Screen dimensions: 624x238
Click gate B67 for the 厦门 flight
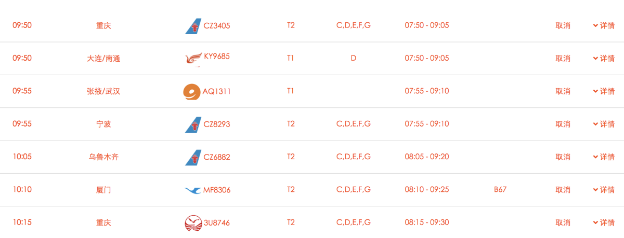500,190
